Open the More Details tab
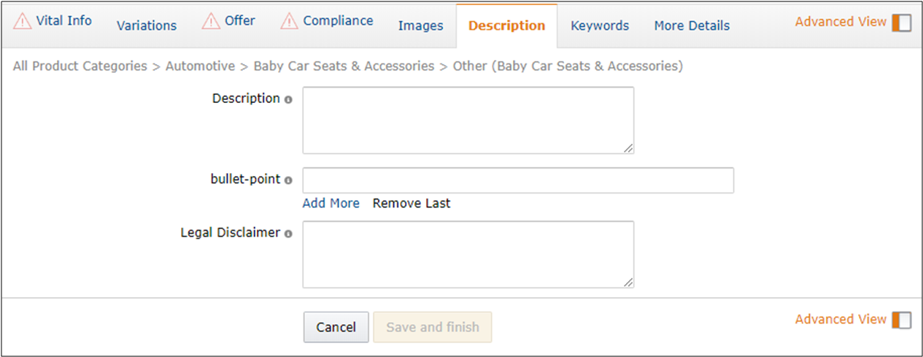This screenshot has width=923, height=357. [x=692, y=26]
